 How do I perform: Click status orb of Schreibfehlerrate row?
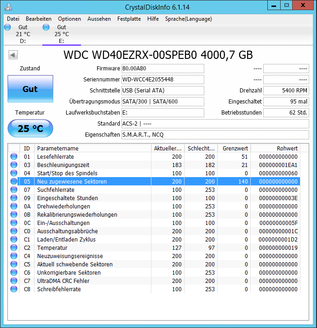(14, 289)
